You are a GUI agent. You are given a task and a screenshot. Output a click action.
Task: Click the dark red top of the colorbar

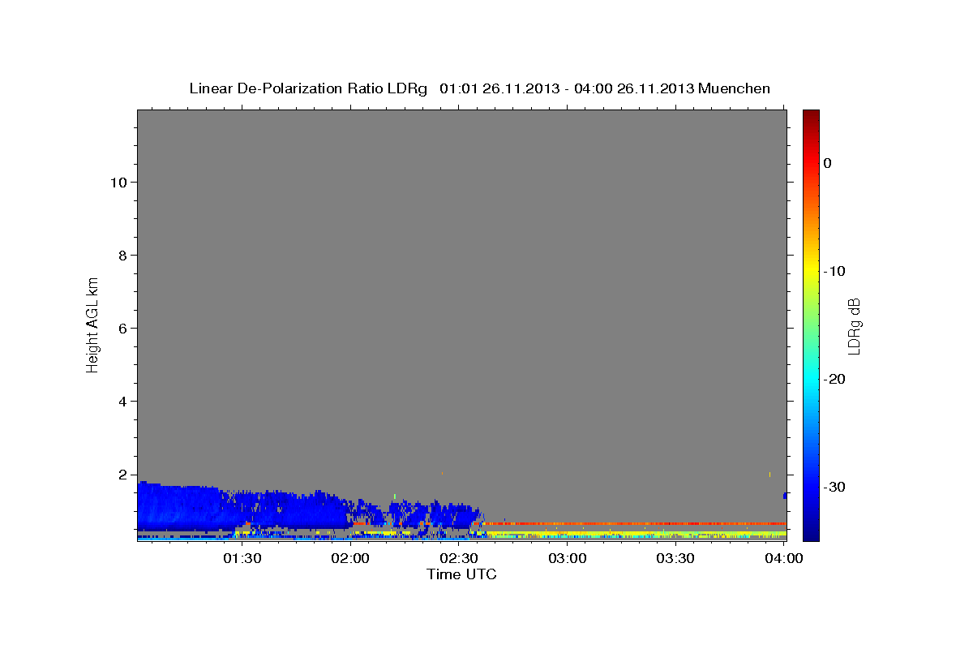(x=811, y=118)
